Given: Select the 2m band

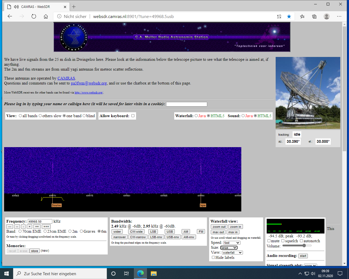Looking at the screenshot, I should click(70, 231).
